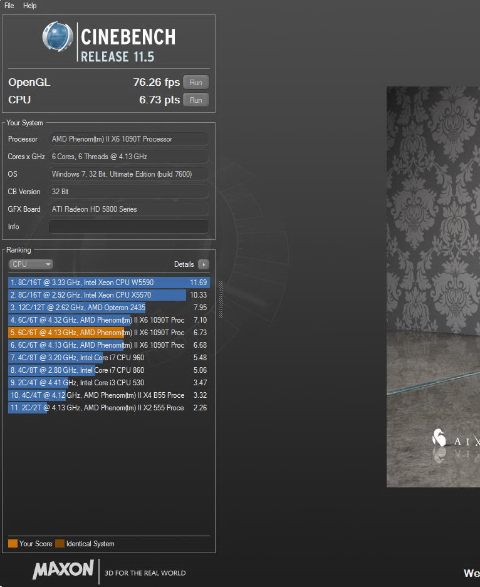Click the Cinebench globe logo
This screenshot has height=587, width=480.
pos(57,37)
